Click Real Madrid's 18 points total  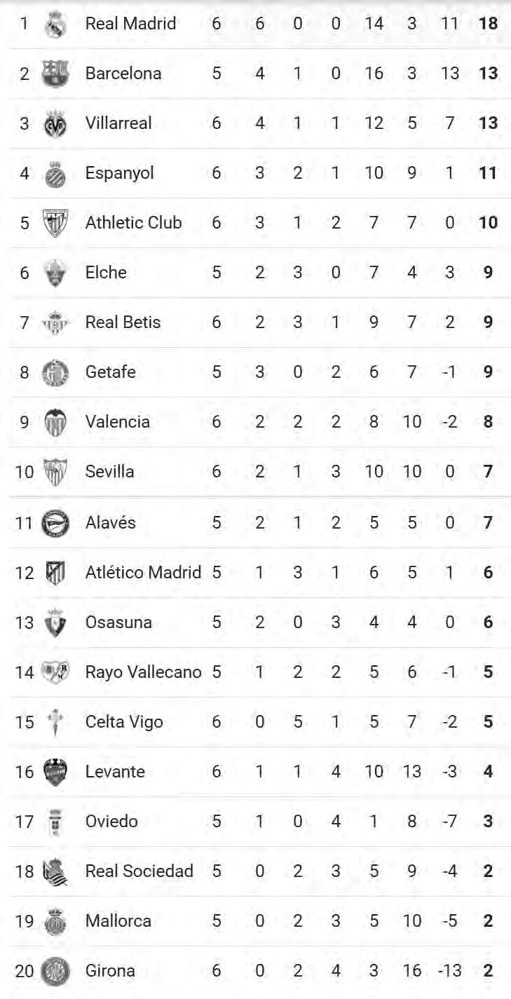click(x=488, y=23)
